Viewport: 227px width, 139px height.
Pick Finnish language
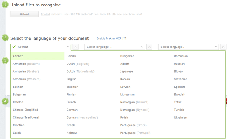[x=71, y=95]
